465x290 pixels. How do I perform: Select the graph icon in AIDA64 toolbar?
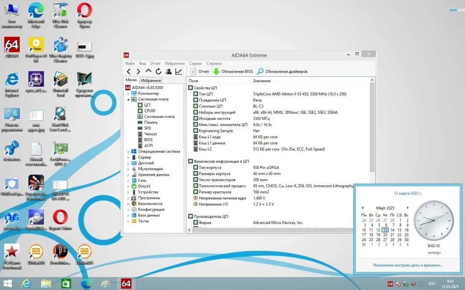pyautogui.click(x=178, y=71)
